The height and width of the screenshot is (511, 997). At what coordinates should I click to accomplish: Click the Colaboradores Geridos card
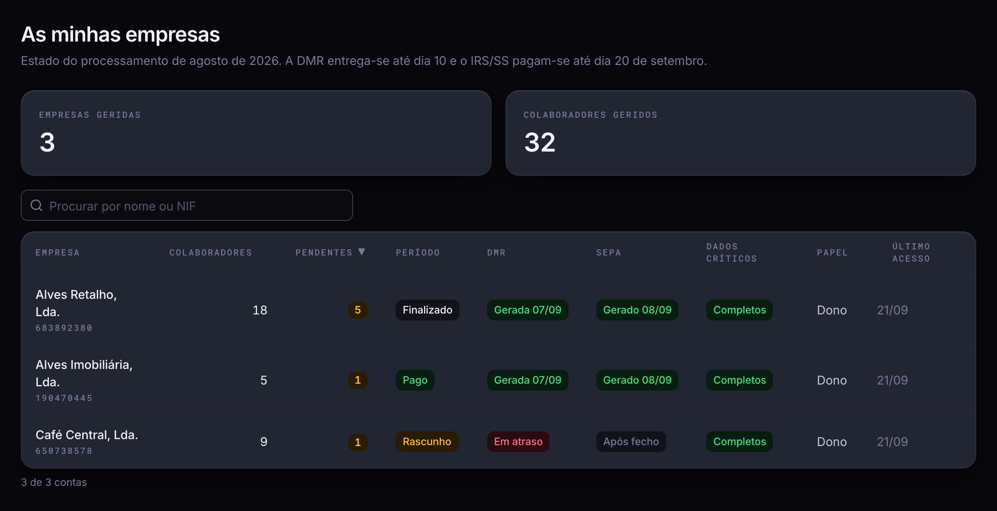click(741, 133)
